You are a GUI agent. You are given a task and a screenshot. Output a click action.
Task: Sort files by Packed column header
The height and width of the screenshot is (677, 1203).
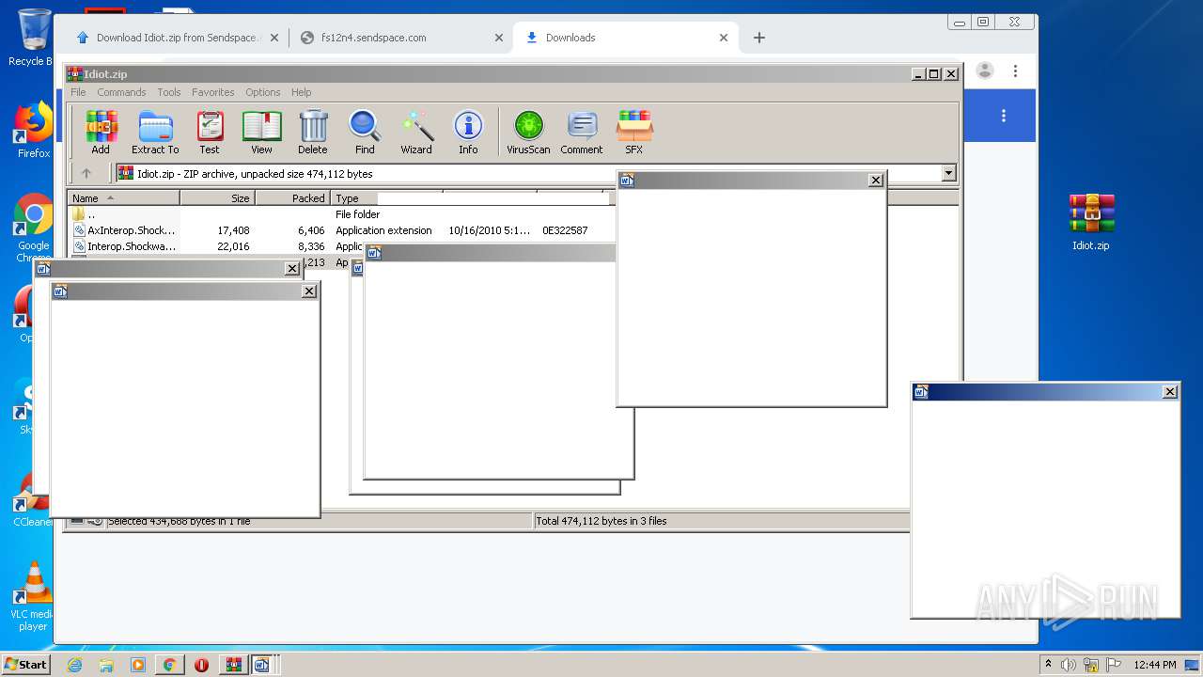click(x=293, y=198)
